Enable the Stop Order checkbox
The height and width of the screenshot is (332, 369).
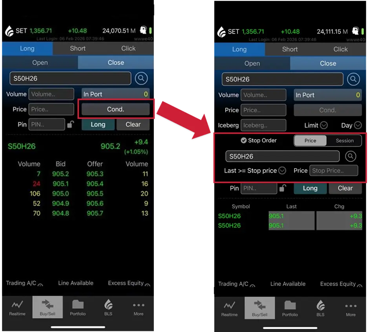tap(243, 140)
